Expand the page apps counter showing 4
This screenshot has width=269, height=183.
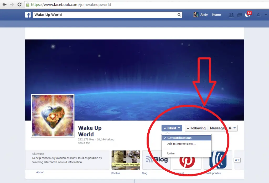(237, 160)
